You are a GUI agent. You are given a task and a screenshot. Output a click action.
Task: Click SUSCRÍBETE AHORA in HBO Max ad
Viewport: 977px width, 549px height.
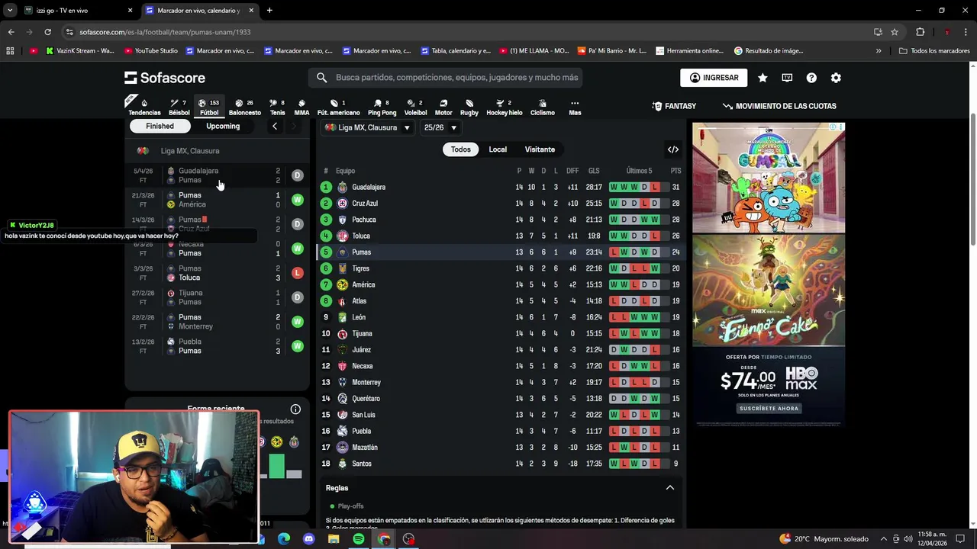769,409
